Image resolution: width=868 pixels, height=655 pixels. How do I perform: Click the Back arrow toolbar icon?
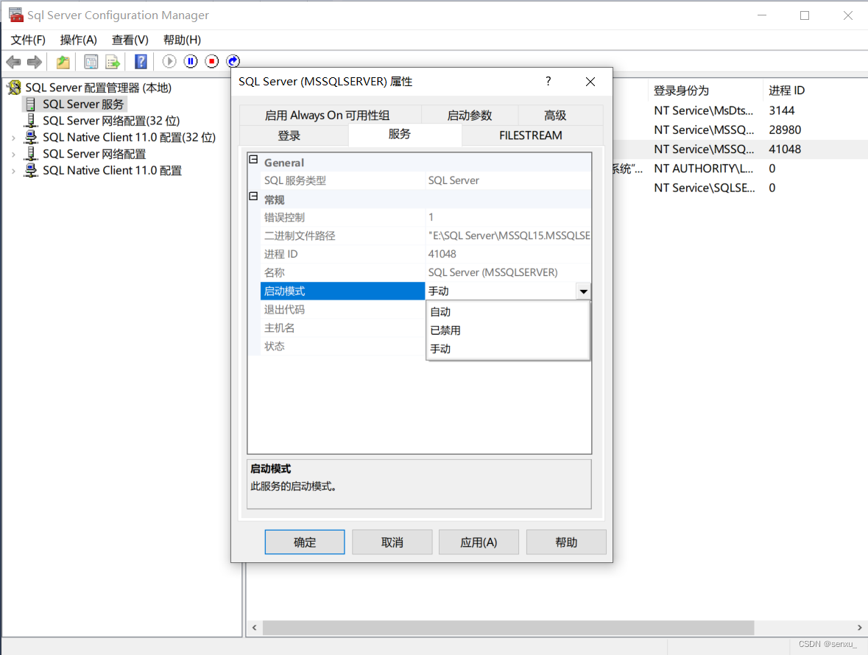[13, 61]
